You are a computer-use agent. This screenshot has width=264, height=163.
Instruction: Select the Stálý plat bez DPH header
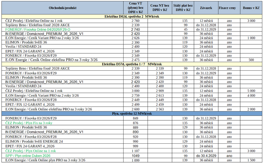tap(183, 8)
